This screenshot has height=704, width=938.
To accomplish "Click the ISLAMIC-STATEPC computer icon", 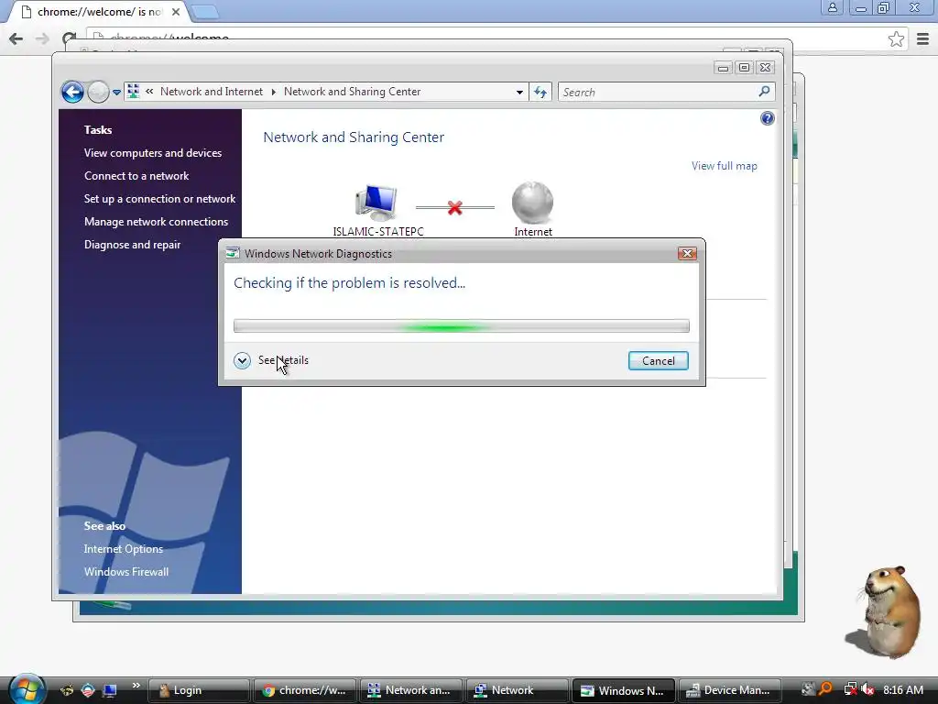I will click(x=376, y=203).
